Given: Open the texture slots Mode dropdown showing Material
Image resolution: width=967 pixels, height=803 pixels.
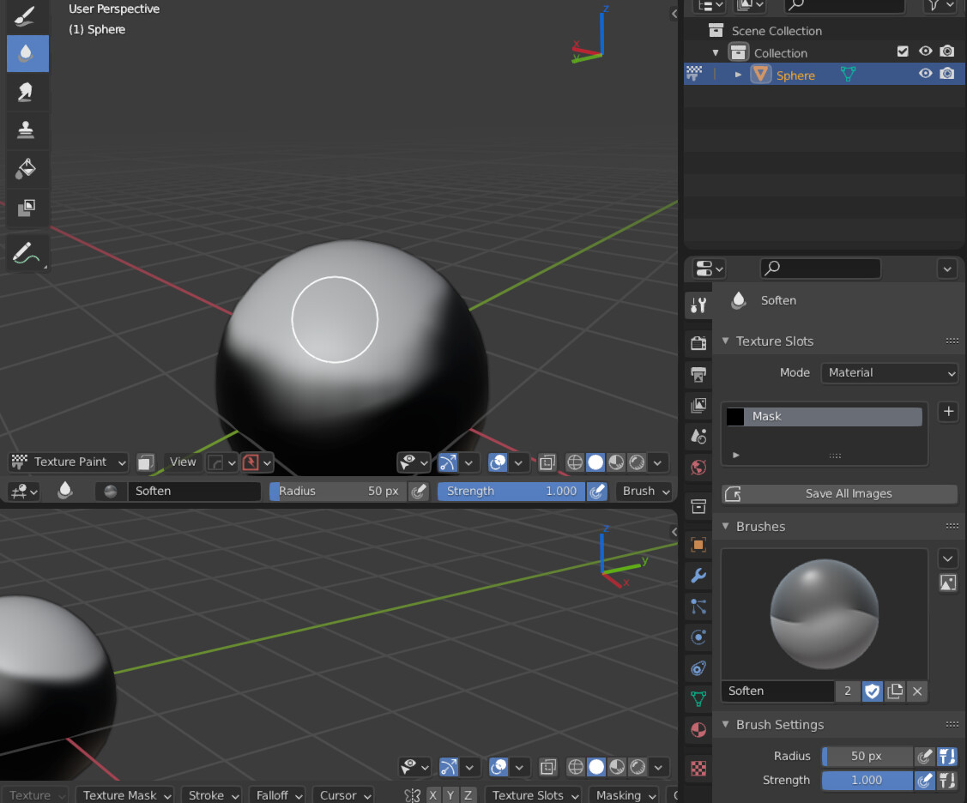Looking at the screenshot, I should (889, 373).
